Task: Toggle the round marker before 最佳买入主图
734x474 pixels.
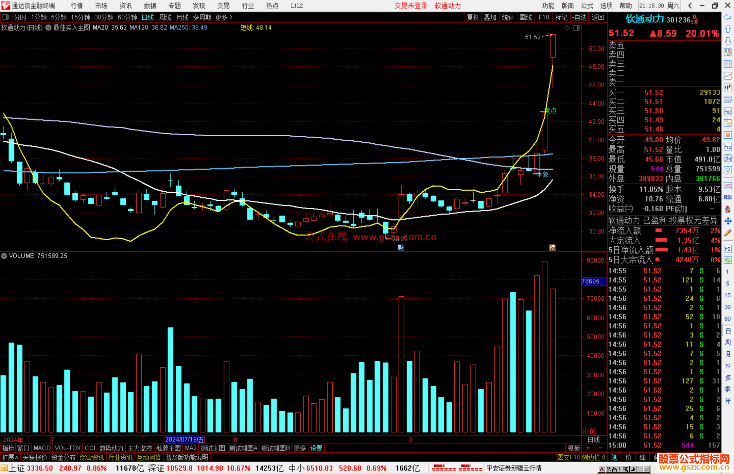Action: point(49,28)
